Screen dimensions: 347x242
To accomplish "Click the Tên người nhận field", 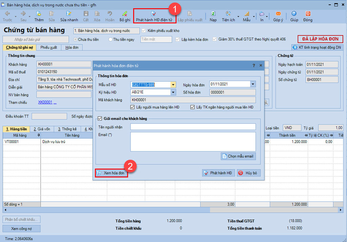I will pos(193,127).
